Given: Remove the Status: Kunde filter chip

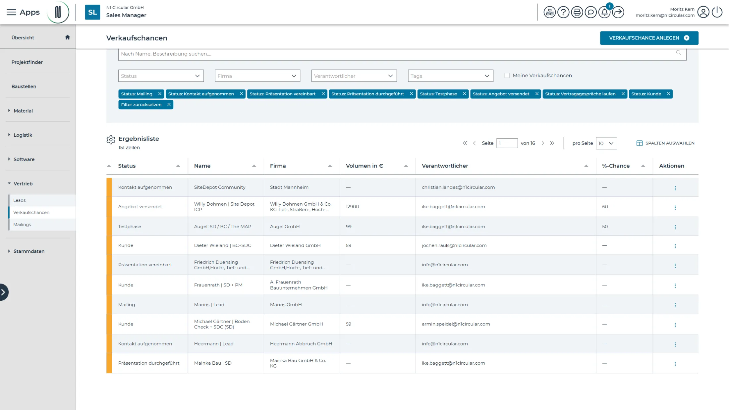Looking at the screenshot, I should (x=669, y=94).
